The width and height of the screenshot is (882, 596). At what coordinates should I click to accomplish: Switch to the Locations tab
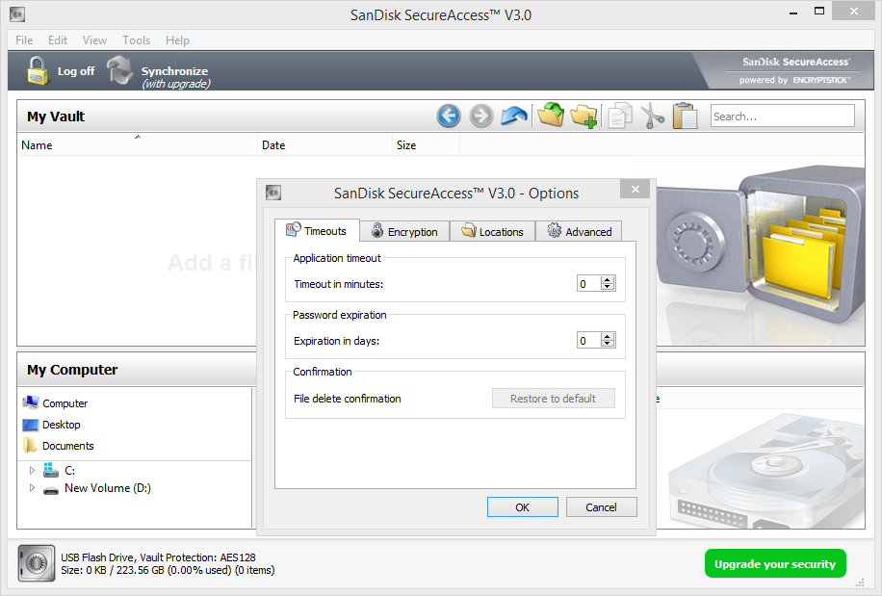click(493, 232)
